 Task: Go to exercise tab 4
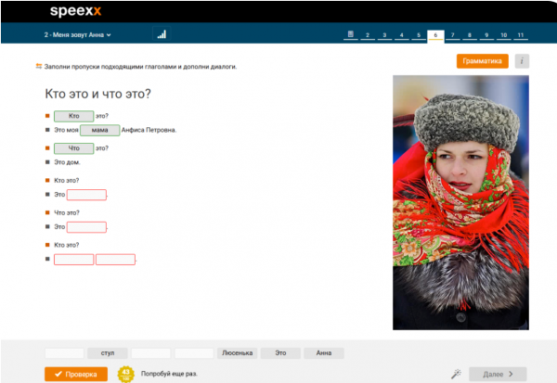point(401,35)
